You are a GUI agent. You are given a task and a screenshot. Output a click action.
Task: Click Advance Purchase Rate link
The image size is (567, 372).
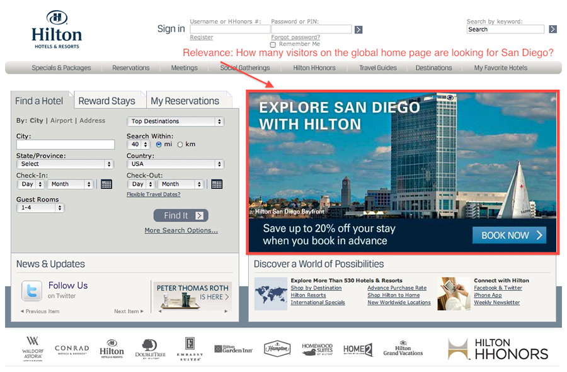[x=397, y=288]
